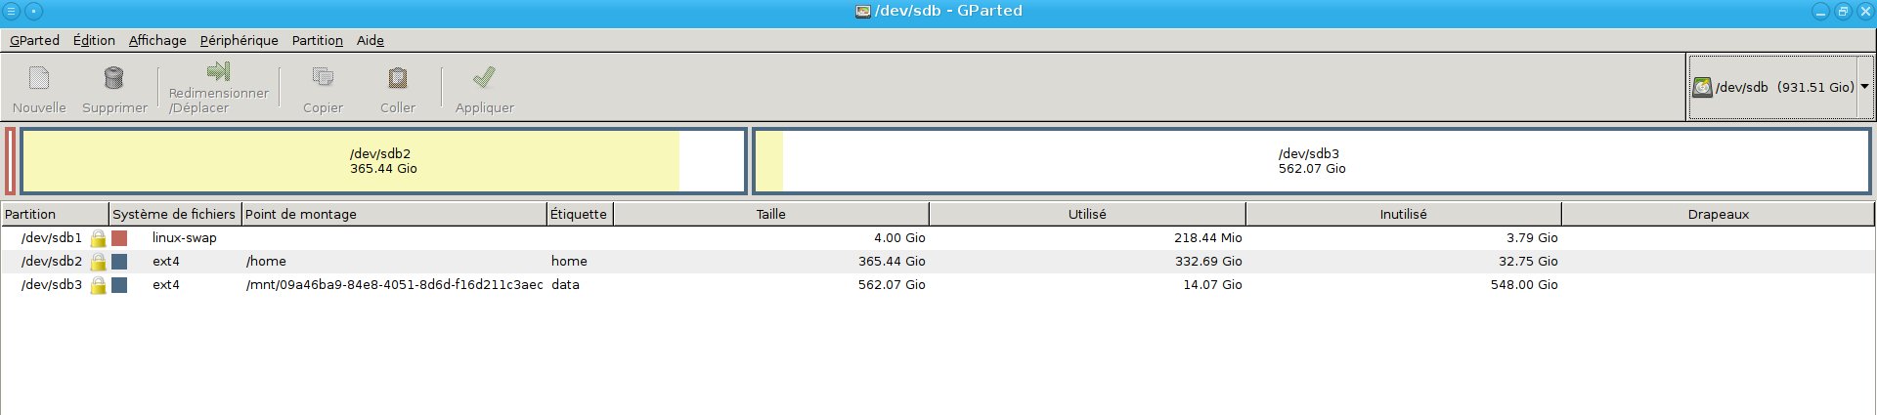Click the lock icon beside /dev/sdb1
This screenshot has height=415, width=1877.
coord(98,238)
